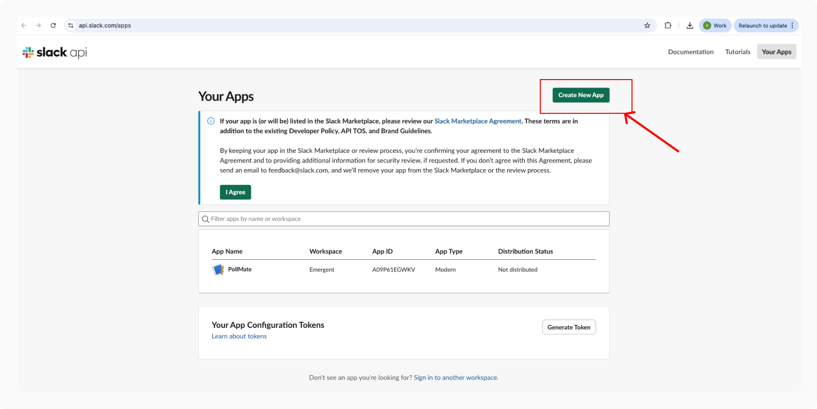Viewport: 817px width, 409px height.
Task: Click the App ID A09P61EGWKV cell
Action: coord(394,269)
